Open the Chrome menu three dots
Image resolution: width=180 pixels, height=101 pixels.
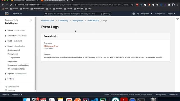click(x=177, y=5)
